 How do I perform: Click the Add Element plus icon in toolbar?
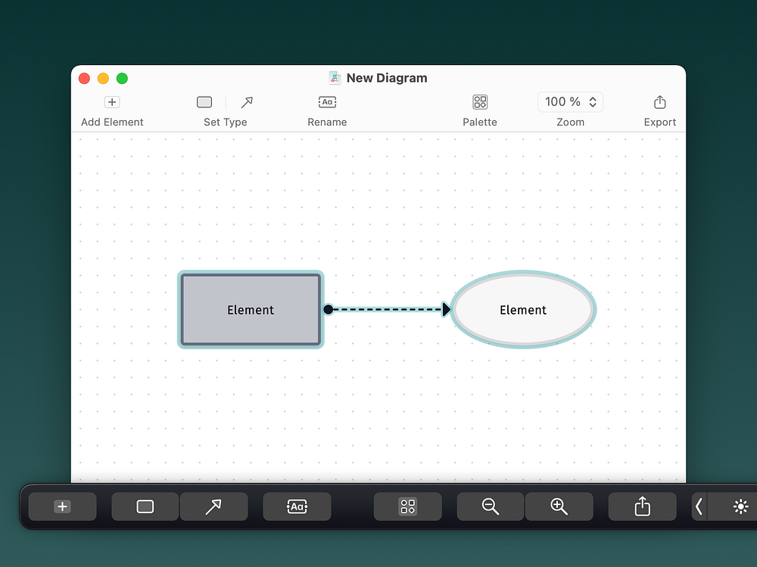tap(112, 102)
